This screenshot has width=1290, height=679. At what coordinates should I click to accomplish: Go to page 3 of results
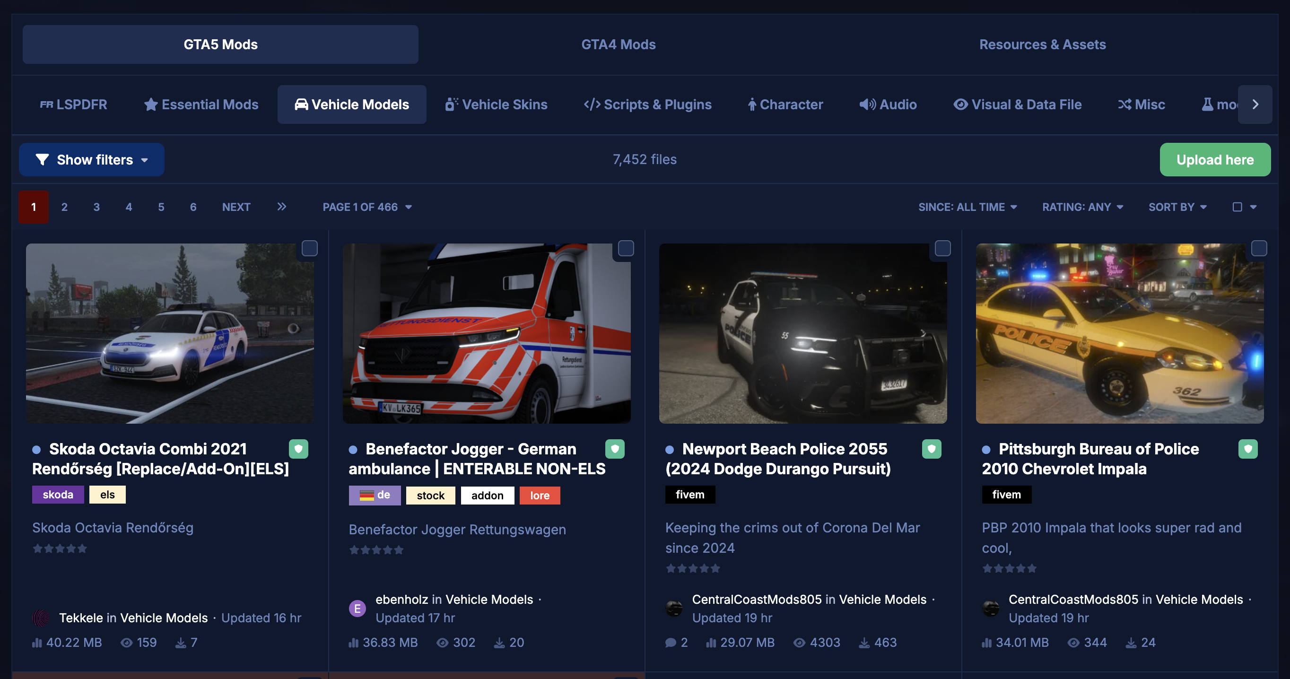(96, 207)
